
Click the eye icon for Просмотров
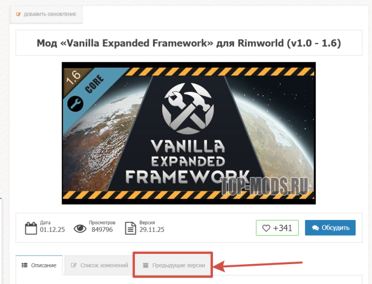click(80, 229)
